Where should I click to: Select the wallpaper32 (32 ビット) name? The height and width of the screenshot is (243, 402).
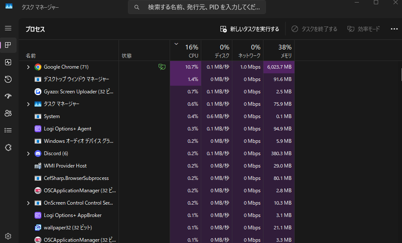pyautogui.click(x=68, y=228)
